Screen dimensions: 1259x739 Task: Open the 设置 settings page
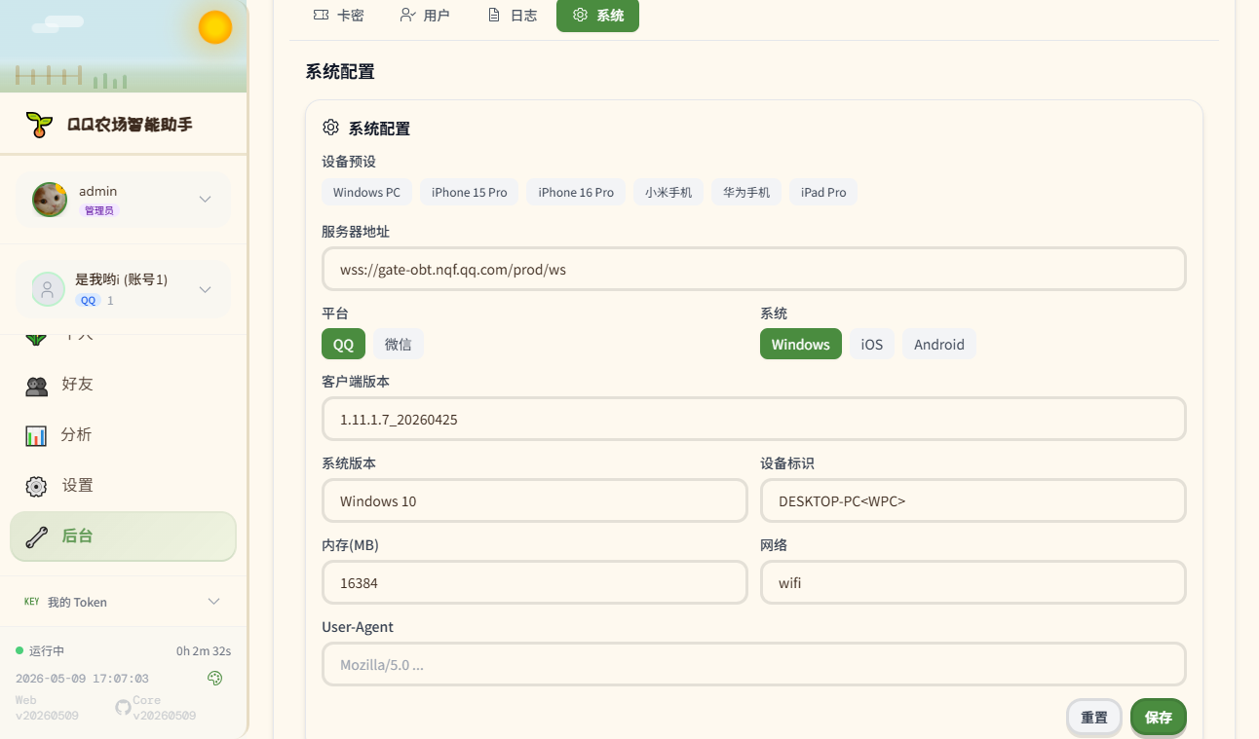(123, 486)
